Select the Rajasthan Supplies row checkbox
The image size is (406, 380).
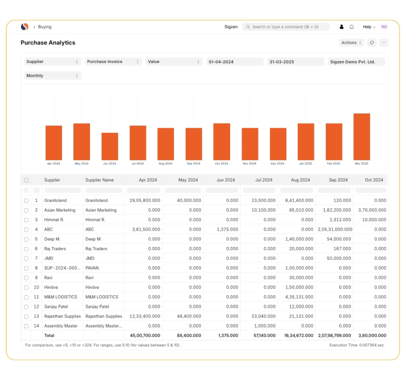pyautogui.click(x=26, y=316)
